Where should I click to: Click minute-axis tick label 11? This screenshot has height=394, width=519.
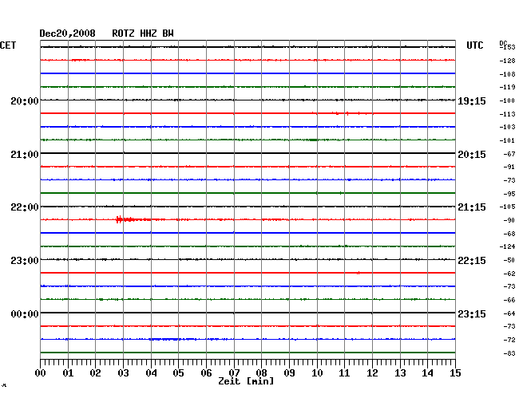coord(344,373)
